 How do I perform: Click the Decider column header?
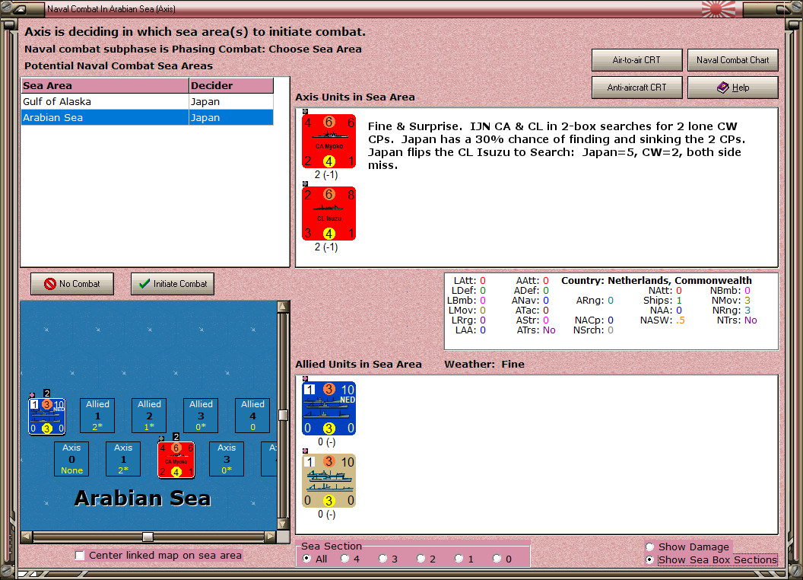[231, 86]
